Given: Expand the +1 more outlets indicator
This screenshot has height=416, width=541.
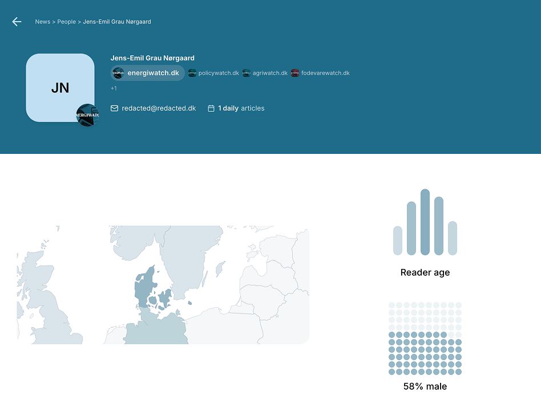Looking at the screenshot, I should pyautogui.click(x=114, y=88).
